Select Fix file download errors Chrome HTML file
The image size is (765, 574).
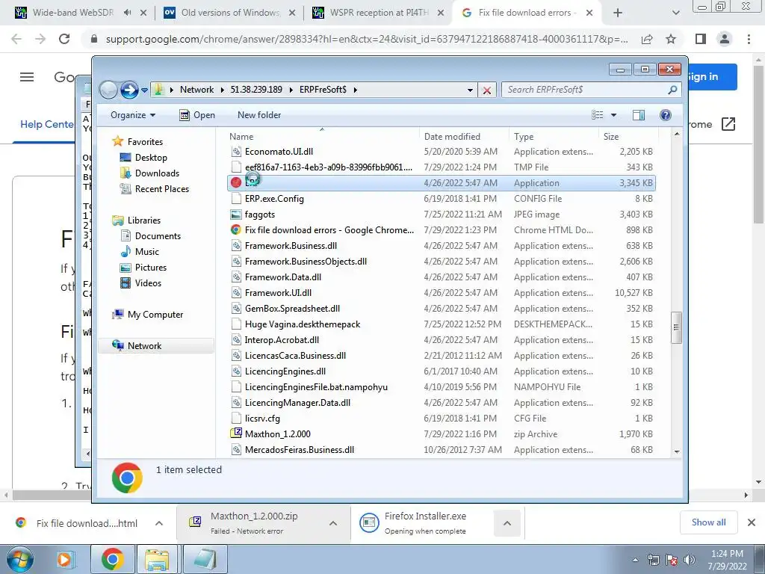[329, 230]
